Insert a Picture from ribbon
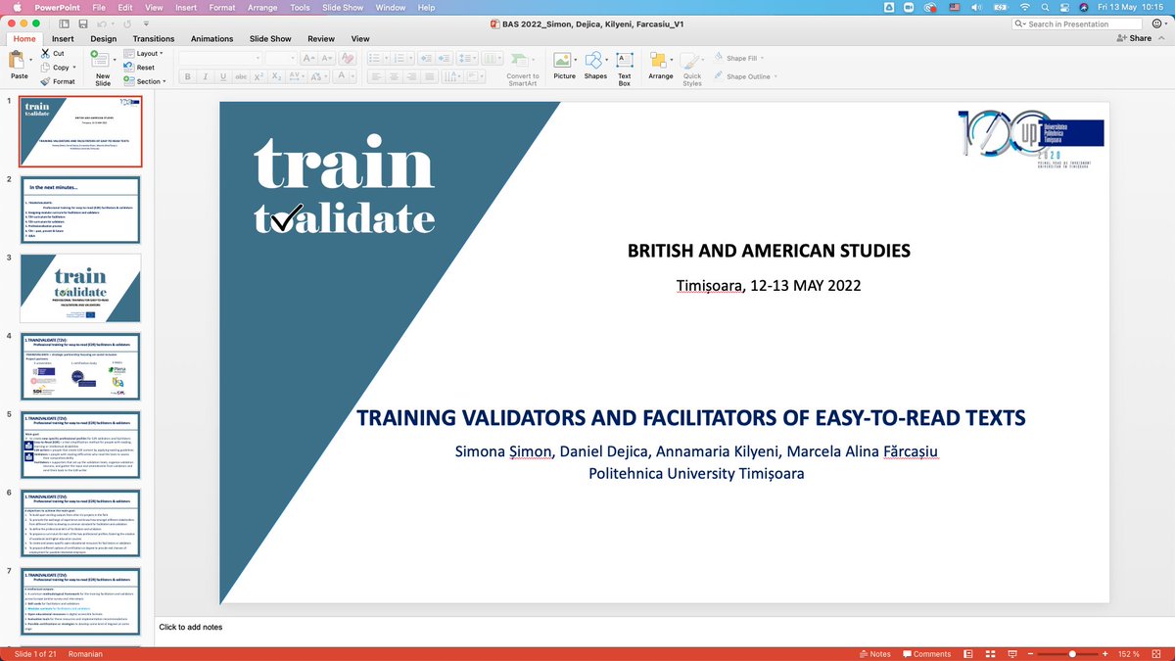The image size is (1175, 661). [565, 65]
